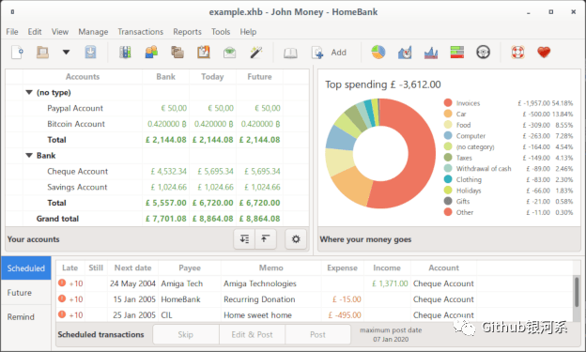Click the Invoices color swatch in legend
The image size is (586, 352).
[448, 102]
